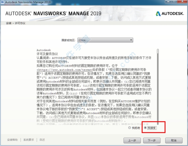188x146 pixels.
Task: Open the 国家或地区 China dropdown
Action: pyautogui.click(x=105, y=40)
